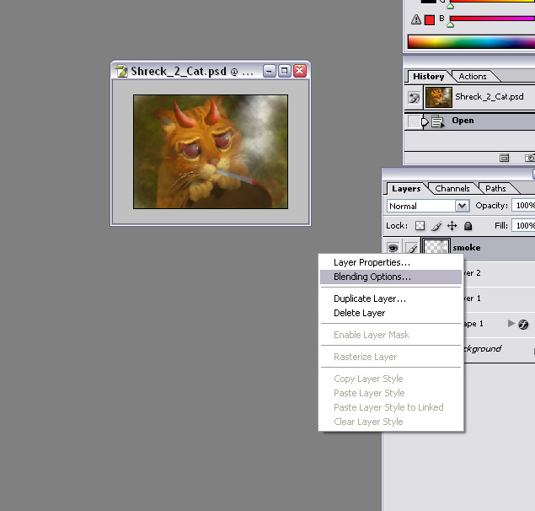This screenshot has height=511, width=535.
Task: Click the layer Fill input field
Action: coord(523,225)
